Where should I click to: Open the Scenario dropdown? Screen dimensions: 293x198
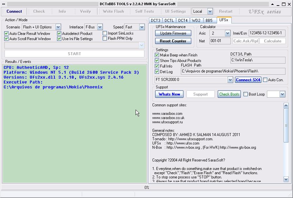pos(58,27)
